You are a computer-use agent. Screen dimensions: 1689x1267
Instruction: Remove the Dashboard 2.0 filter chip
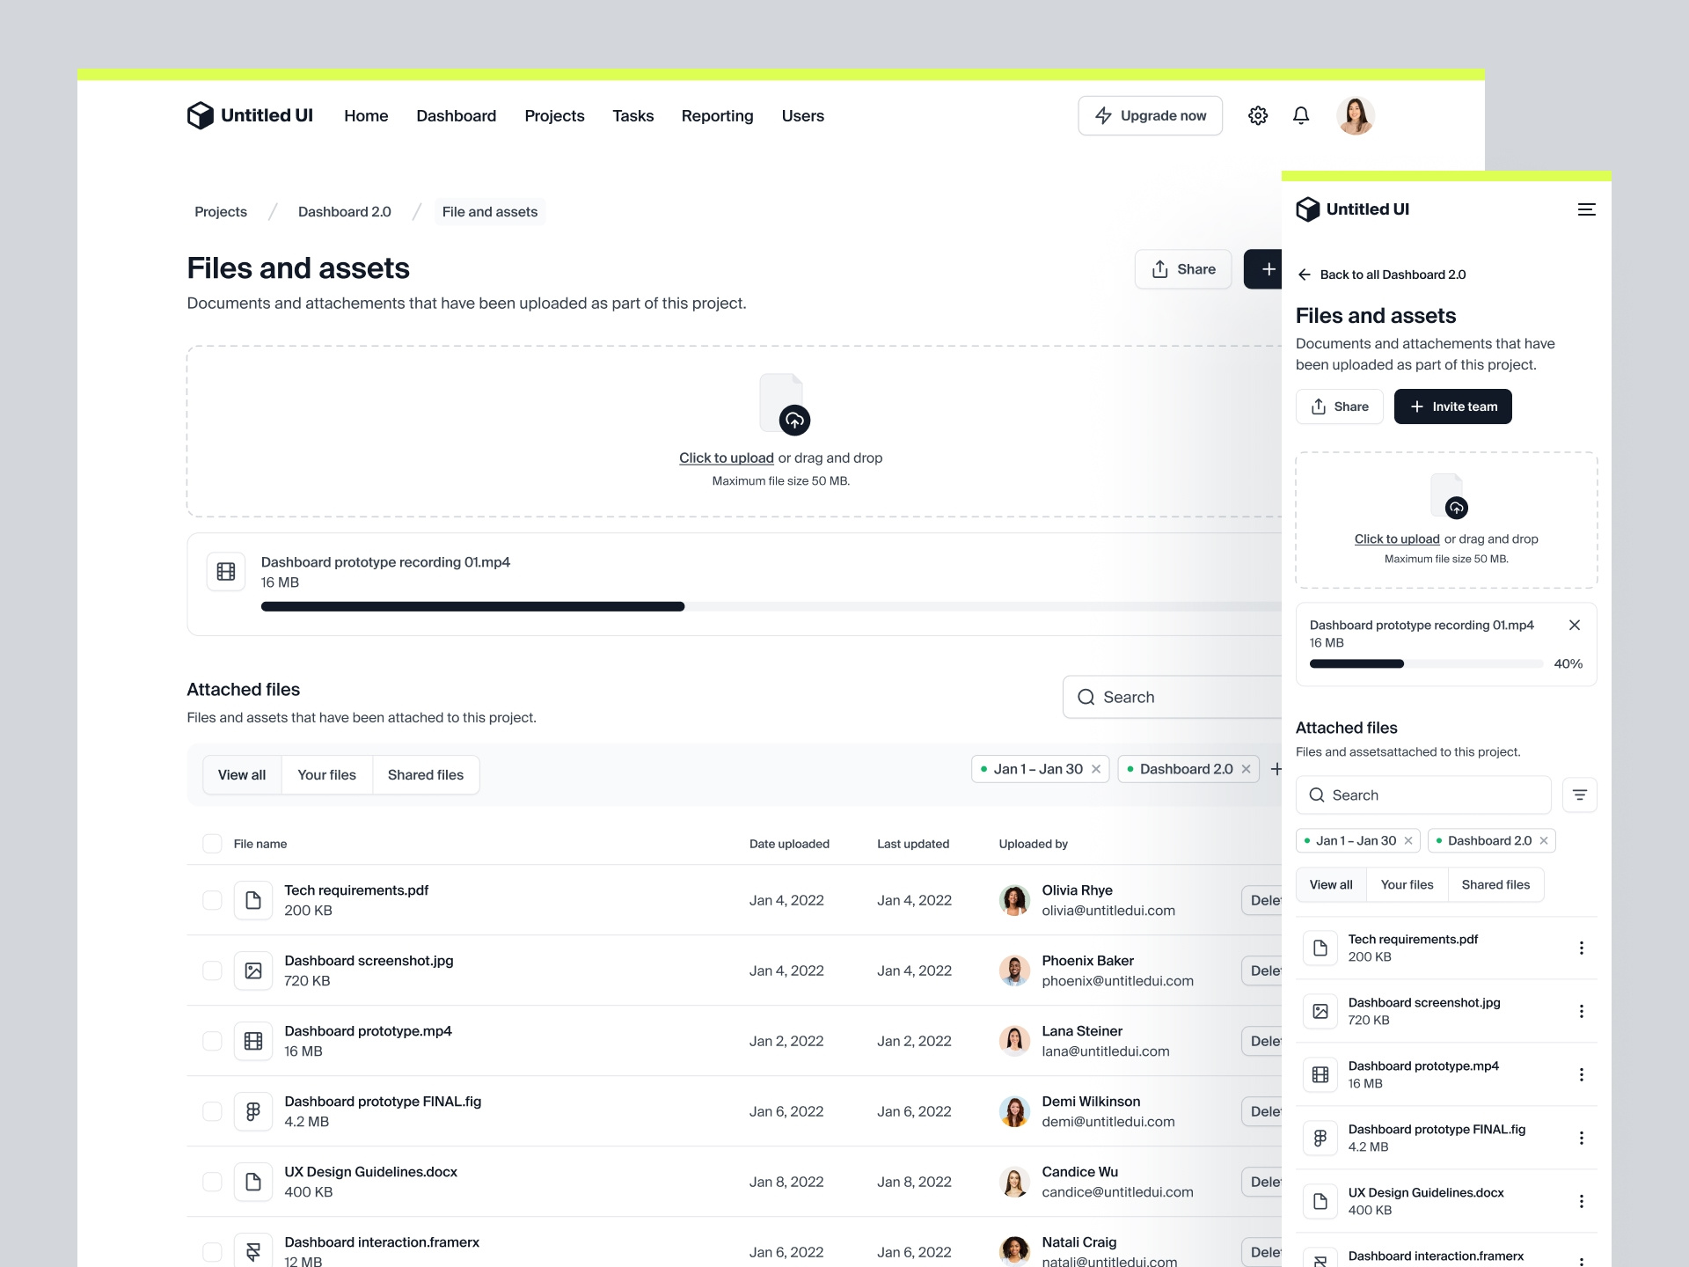pyautogui.click(x=1246, y=768)
